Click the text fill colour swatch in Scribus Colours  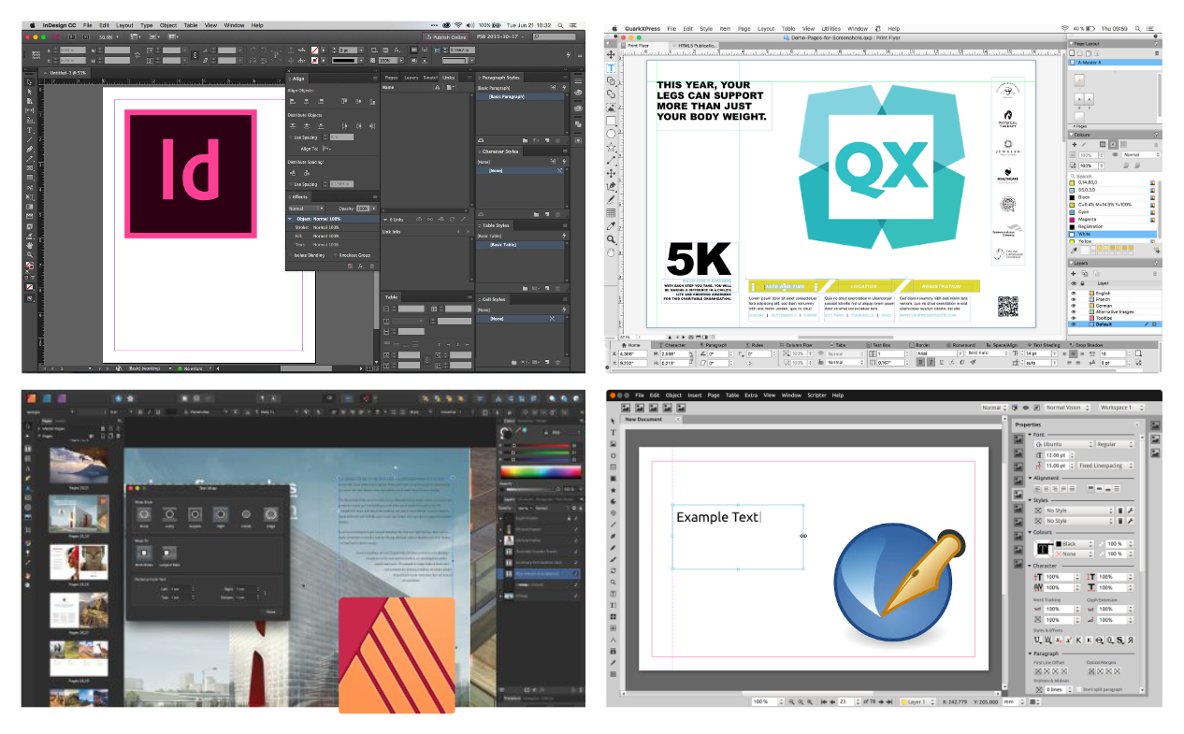1043,549
